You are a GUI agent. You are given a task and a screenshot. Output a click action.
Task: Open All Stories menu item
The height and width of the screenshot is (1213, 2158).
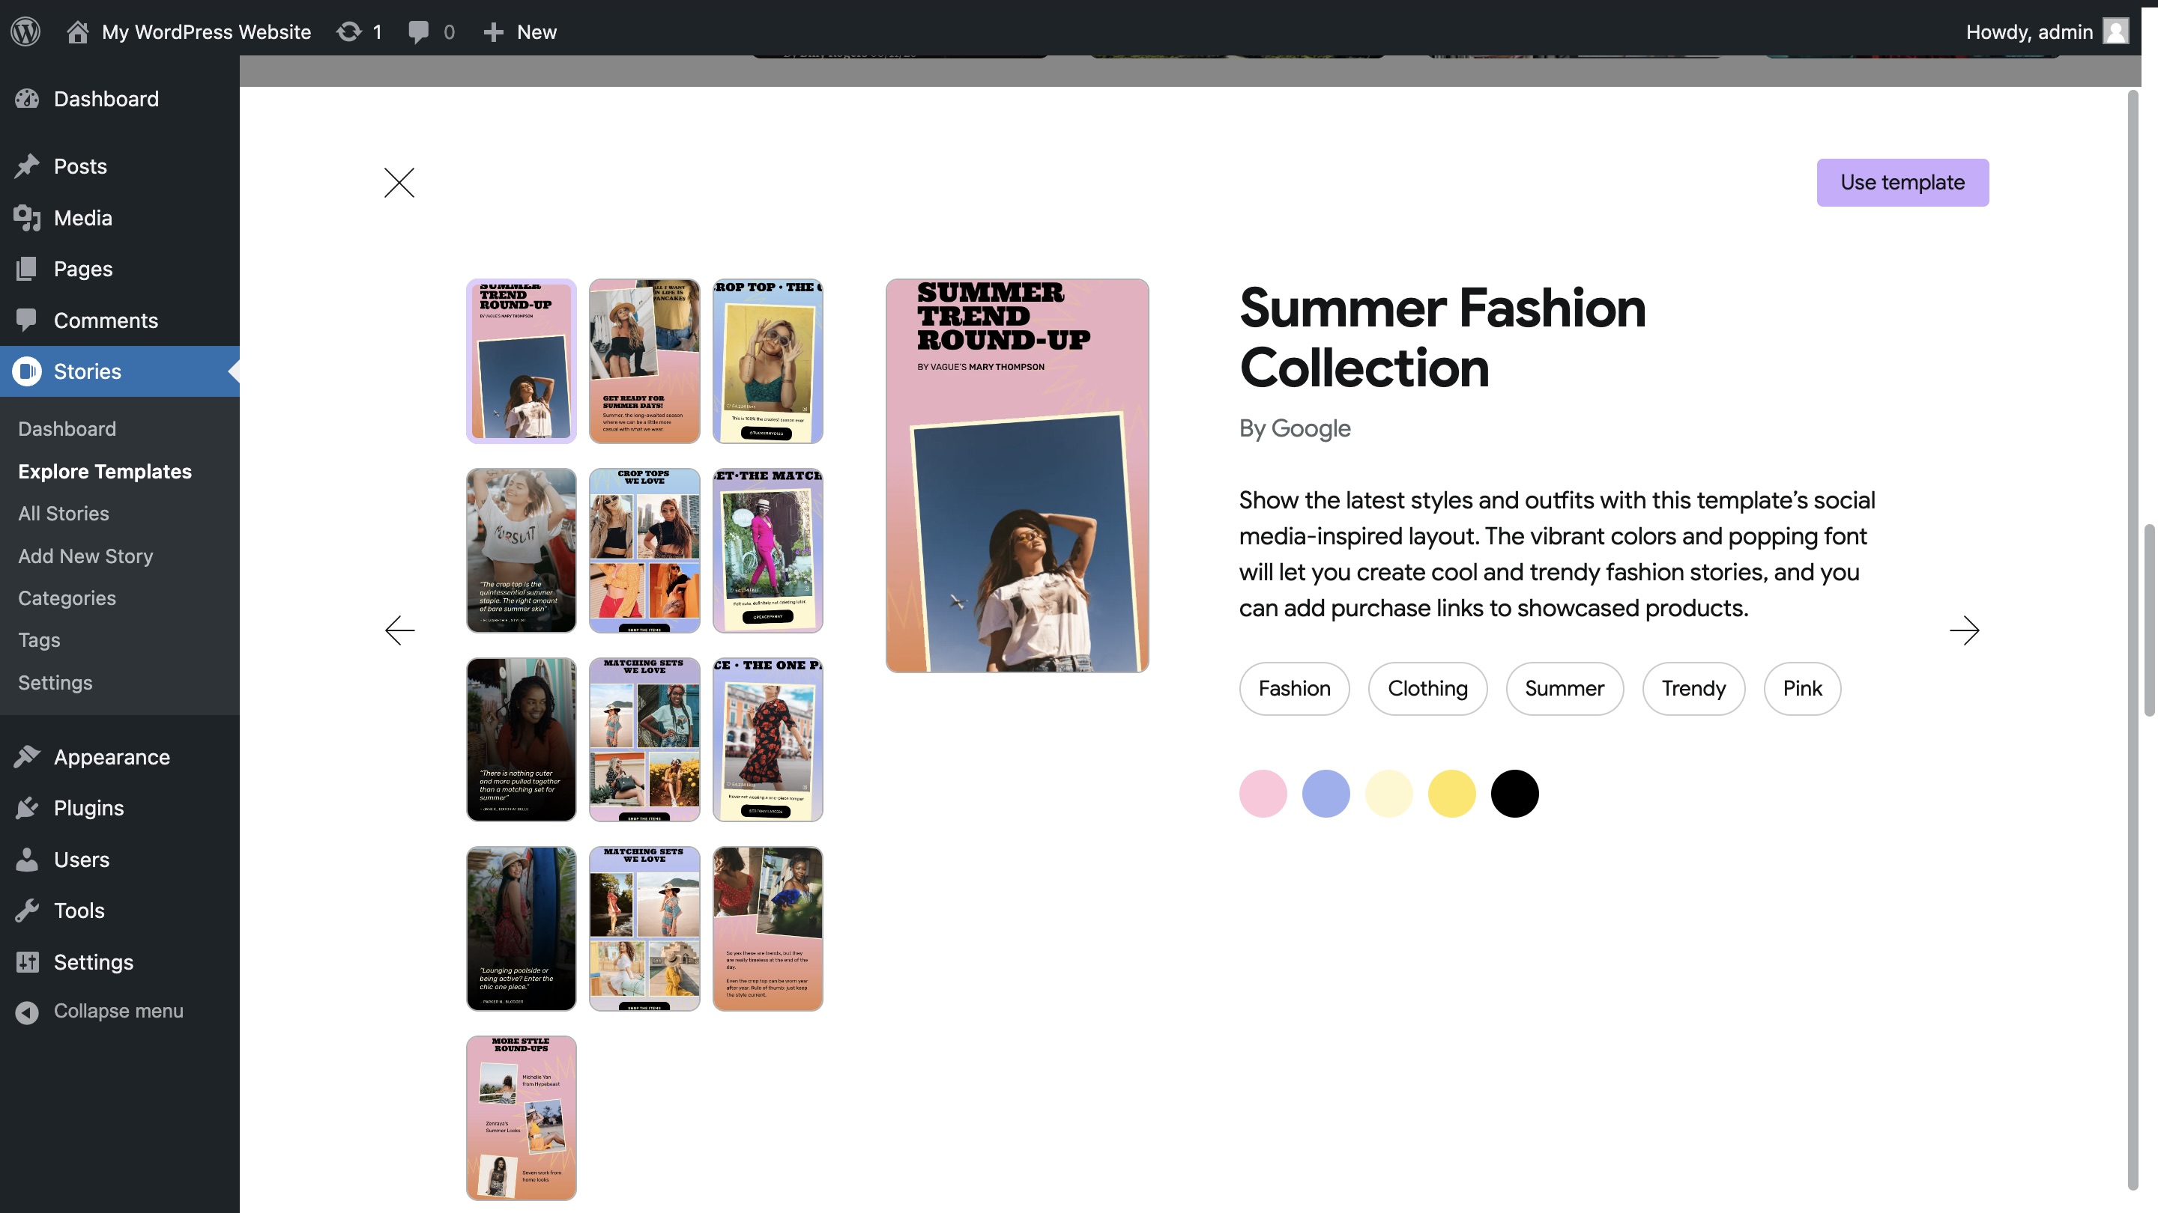pyautogui.click(x=62, y=514)
